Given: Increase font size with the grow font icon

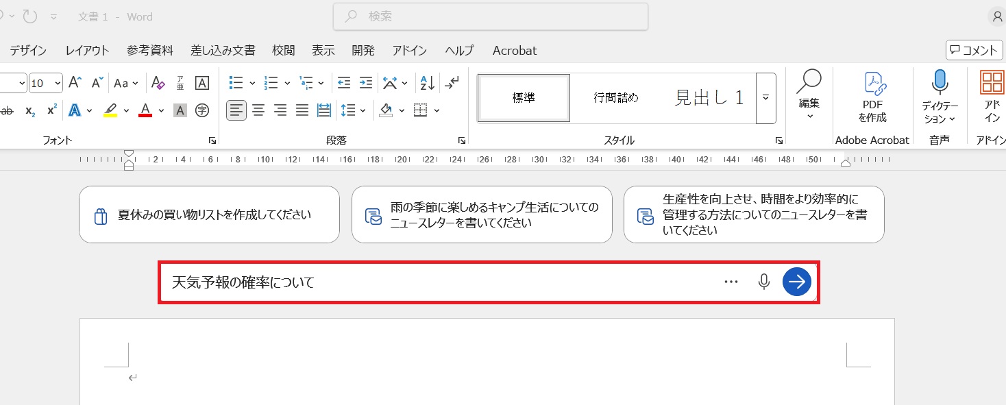Looking at the screenshot, I should click(x=76, y=84).
